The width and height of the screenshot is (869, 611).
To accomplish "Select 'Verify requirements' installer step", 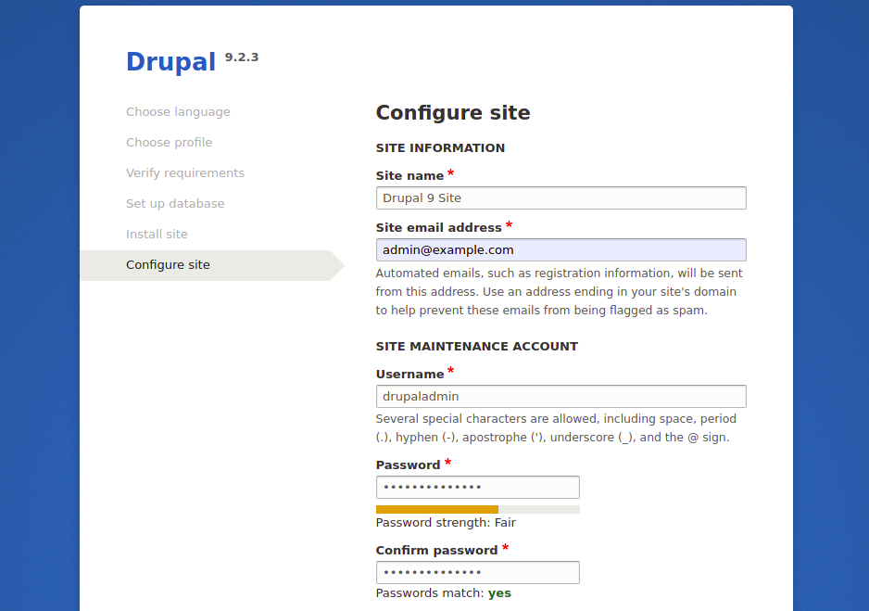I will click(185, 173).
